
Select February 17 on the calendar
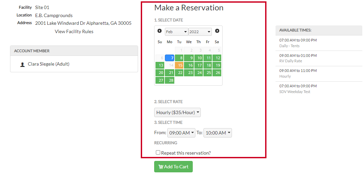[198, 65]
